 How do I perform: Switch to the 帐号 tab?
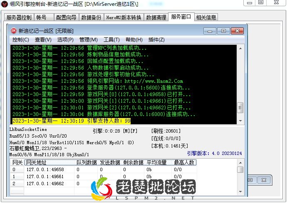[x=44, y=17]
